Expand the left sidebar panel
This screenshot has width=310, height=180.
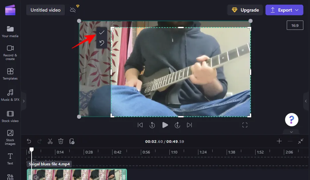tap(23, 101)
